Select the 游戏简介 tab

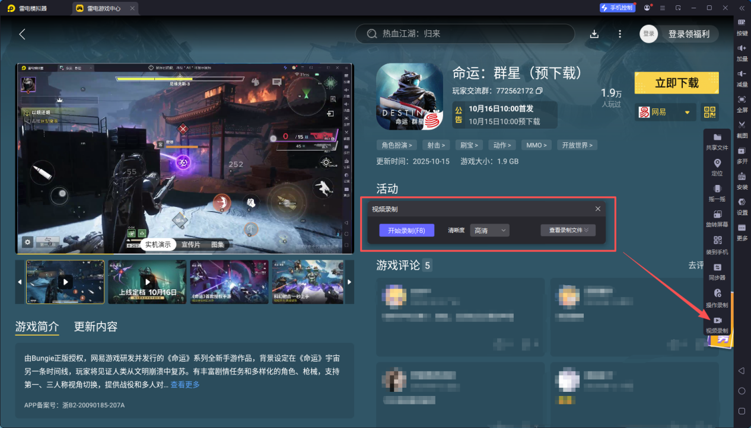pos(37,327)
